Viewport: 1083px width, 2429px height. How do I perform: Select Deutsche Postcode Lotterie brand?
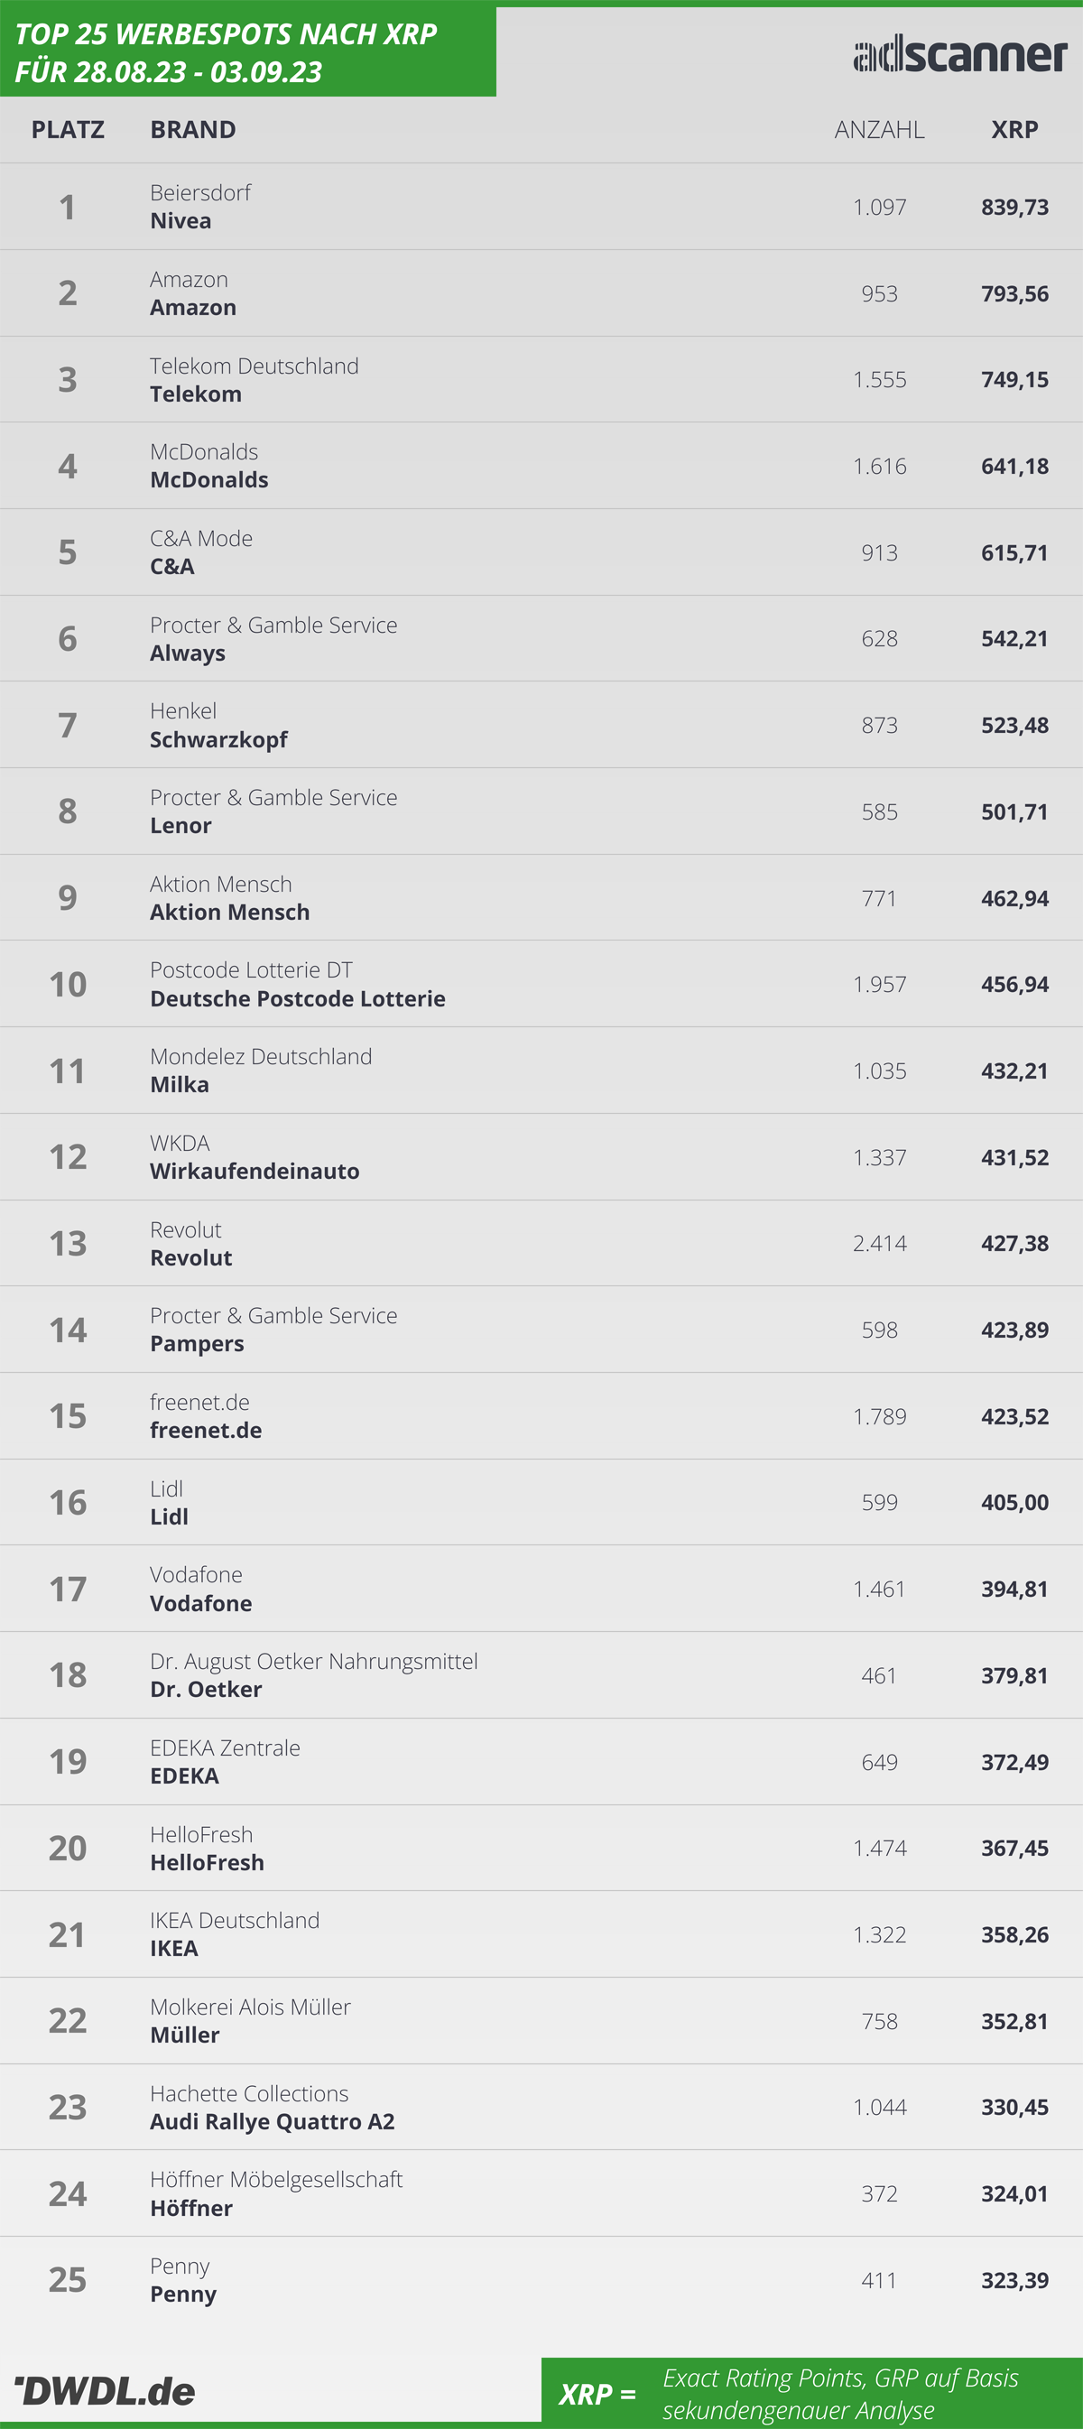pos(298,998)
